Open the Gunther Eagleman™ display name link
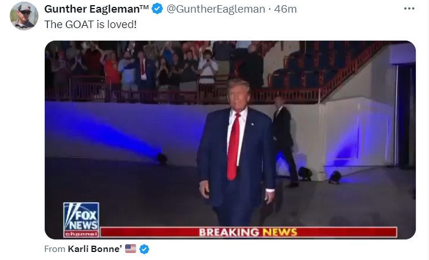 coord(96,9)
